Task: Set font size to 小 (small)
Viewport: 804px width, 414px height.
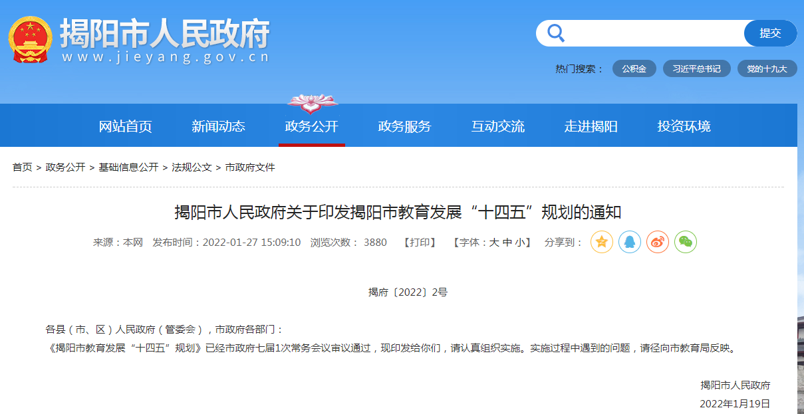Action: (519, 243)
